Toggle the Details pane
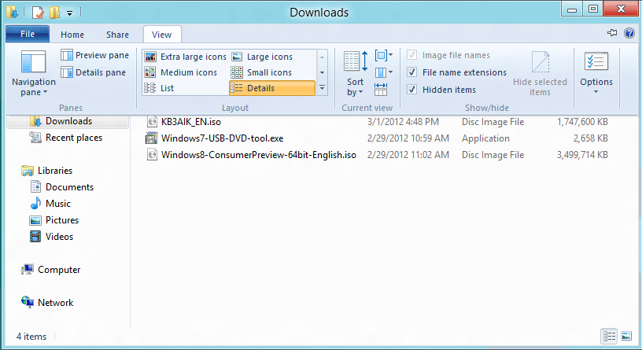This screenshot has height=350, width=642. click(x=94, y=72)
